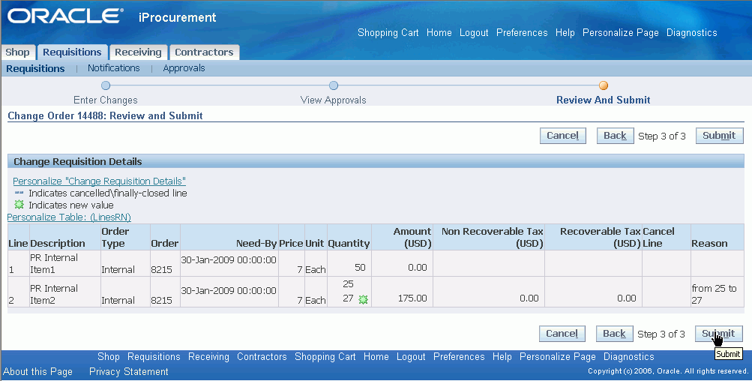Click the View Approvals step circle
Screen dimensions: 752x381
(334, 85)
